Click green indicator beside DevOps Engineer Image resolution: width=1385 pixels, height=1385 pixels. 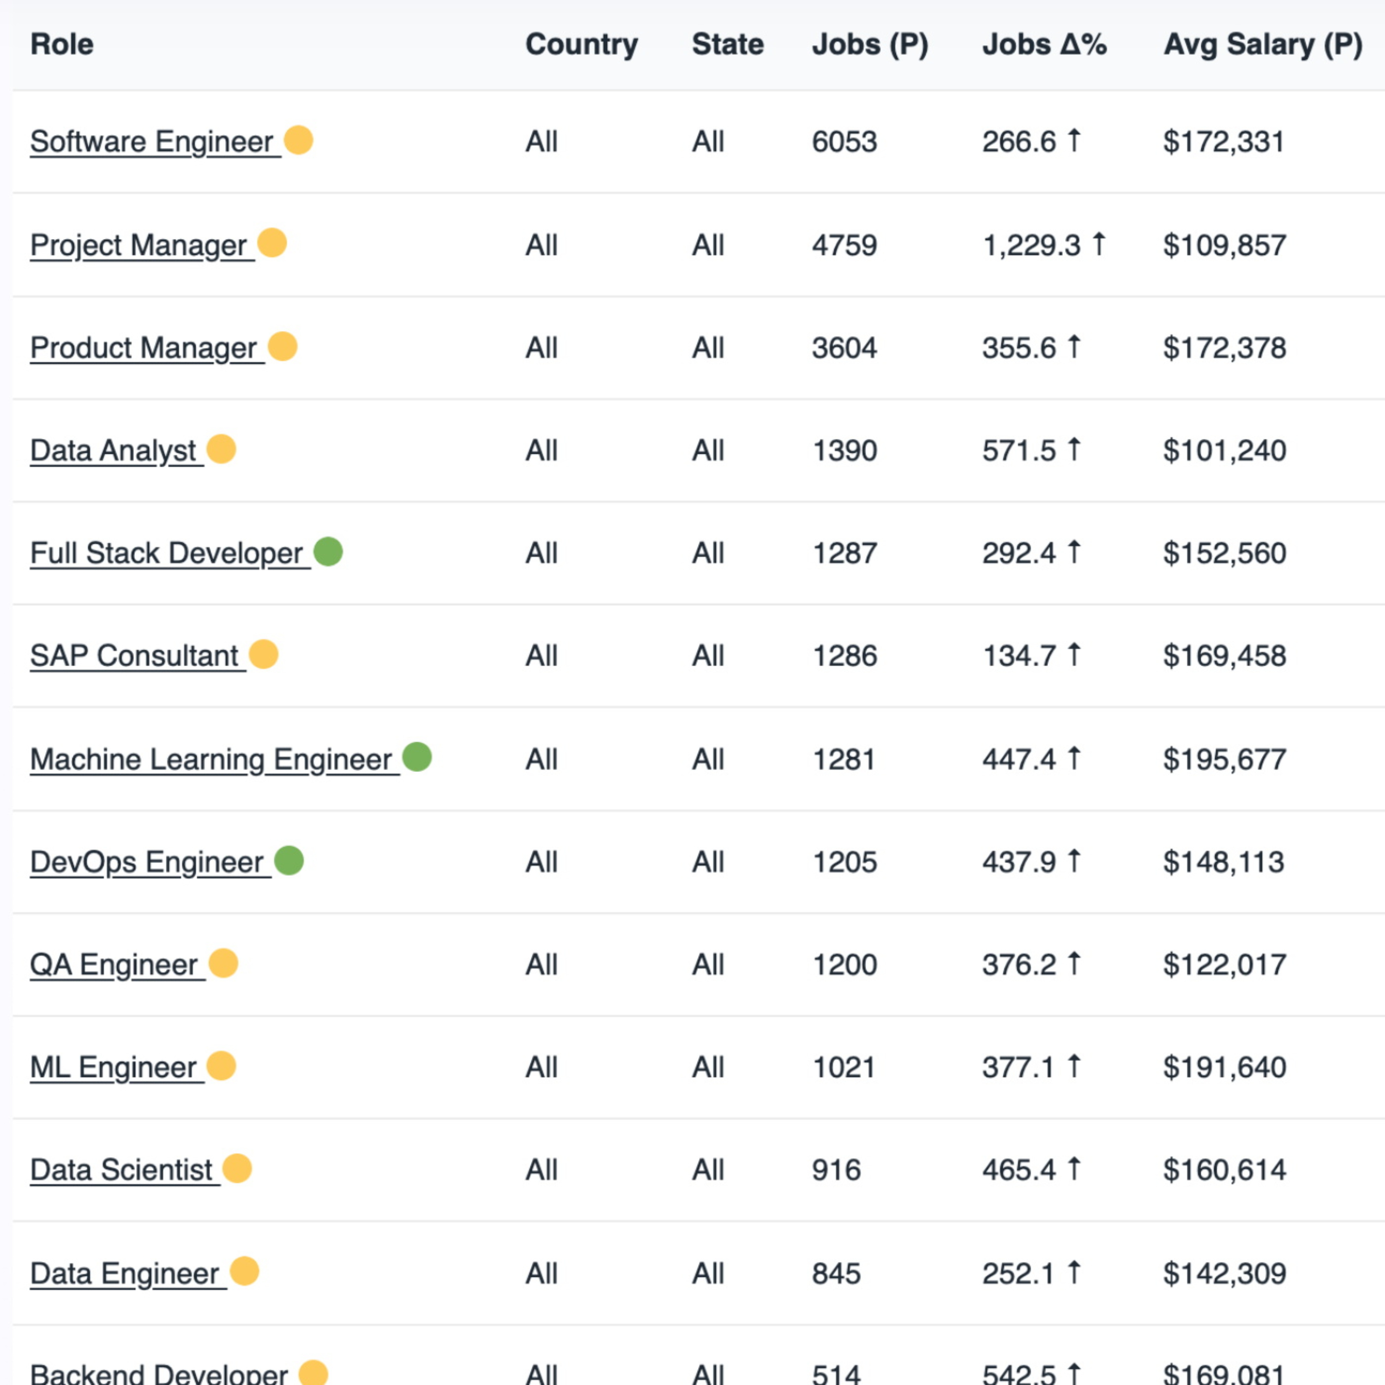pyautogui.click(x=289, y=860)
